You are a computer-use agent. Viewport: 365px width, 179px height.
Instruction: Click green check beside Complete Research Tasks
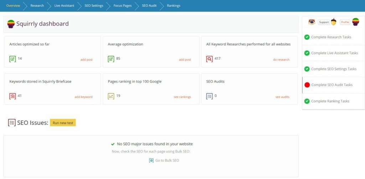pos(307,37)
